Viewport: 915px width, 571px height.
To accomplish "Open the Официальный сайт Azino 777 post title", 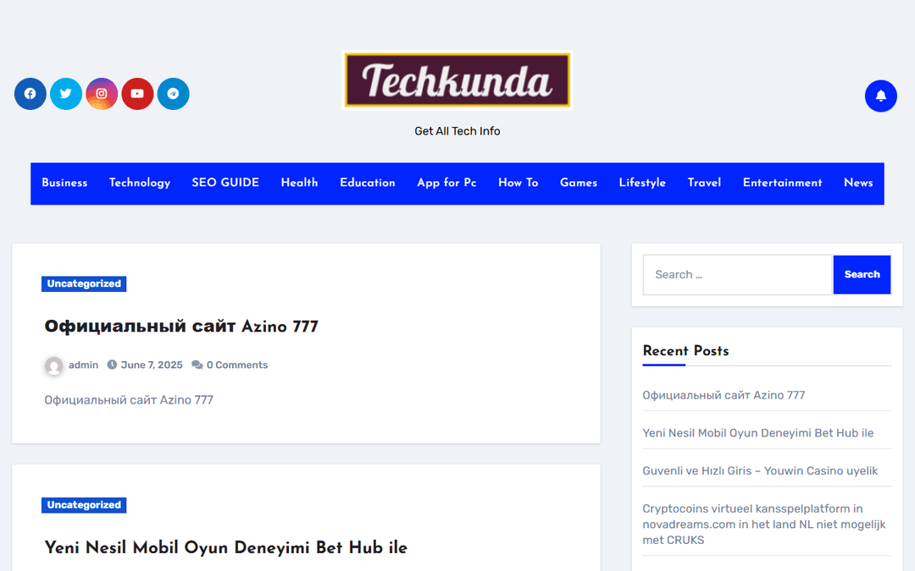I will (181, 327).
